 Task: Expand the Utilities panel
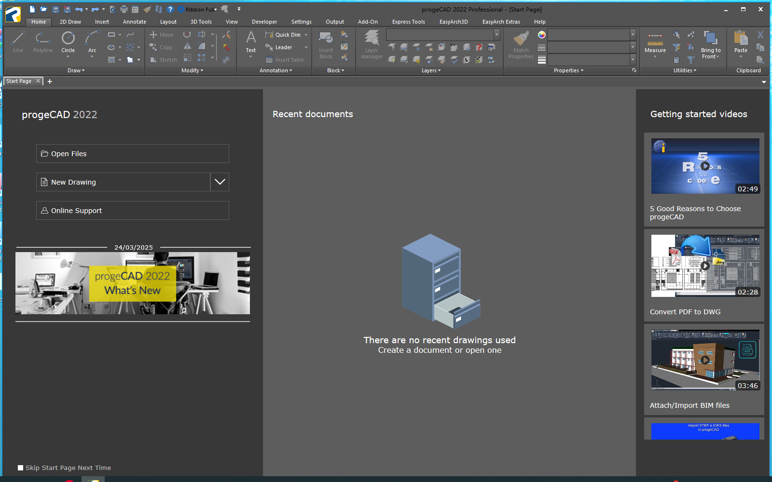(685, 70)
